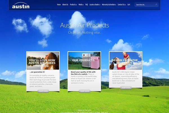This screenshot has width=169, height=113.
Task: Expand the Media menu
Action: (81, 5)
